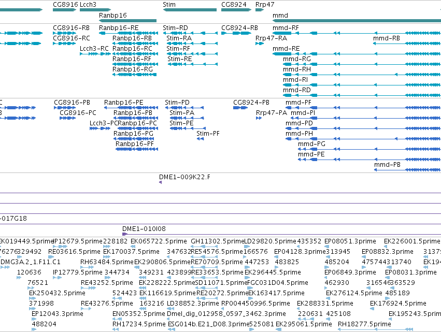Select the Stim gene span bar
The width and height of the screenshot is (441, 332).
[190, 10]
